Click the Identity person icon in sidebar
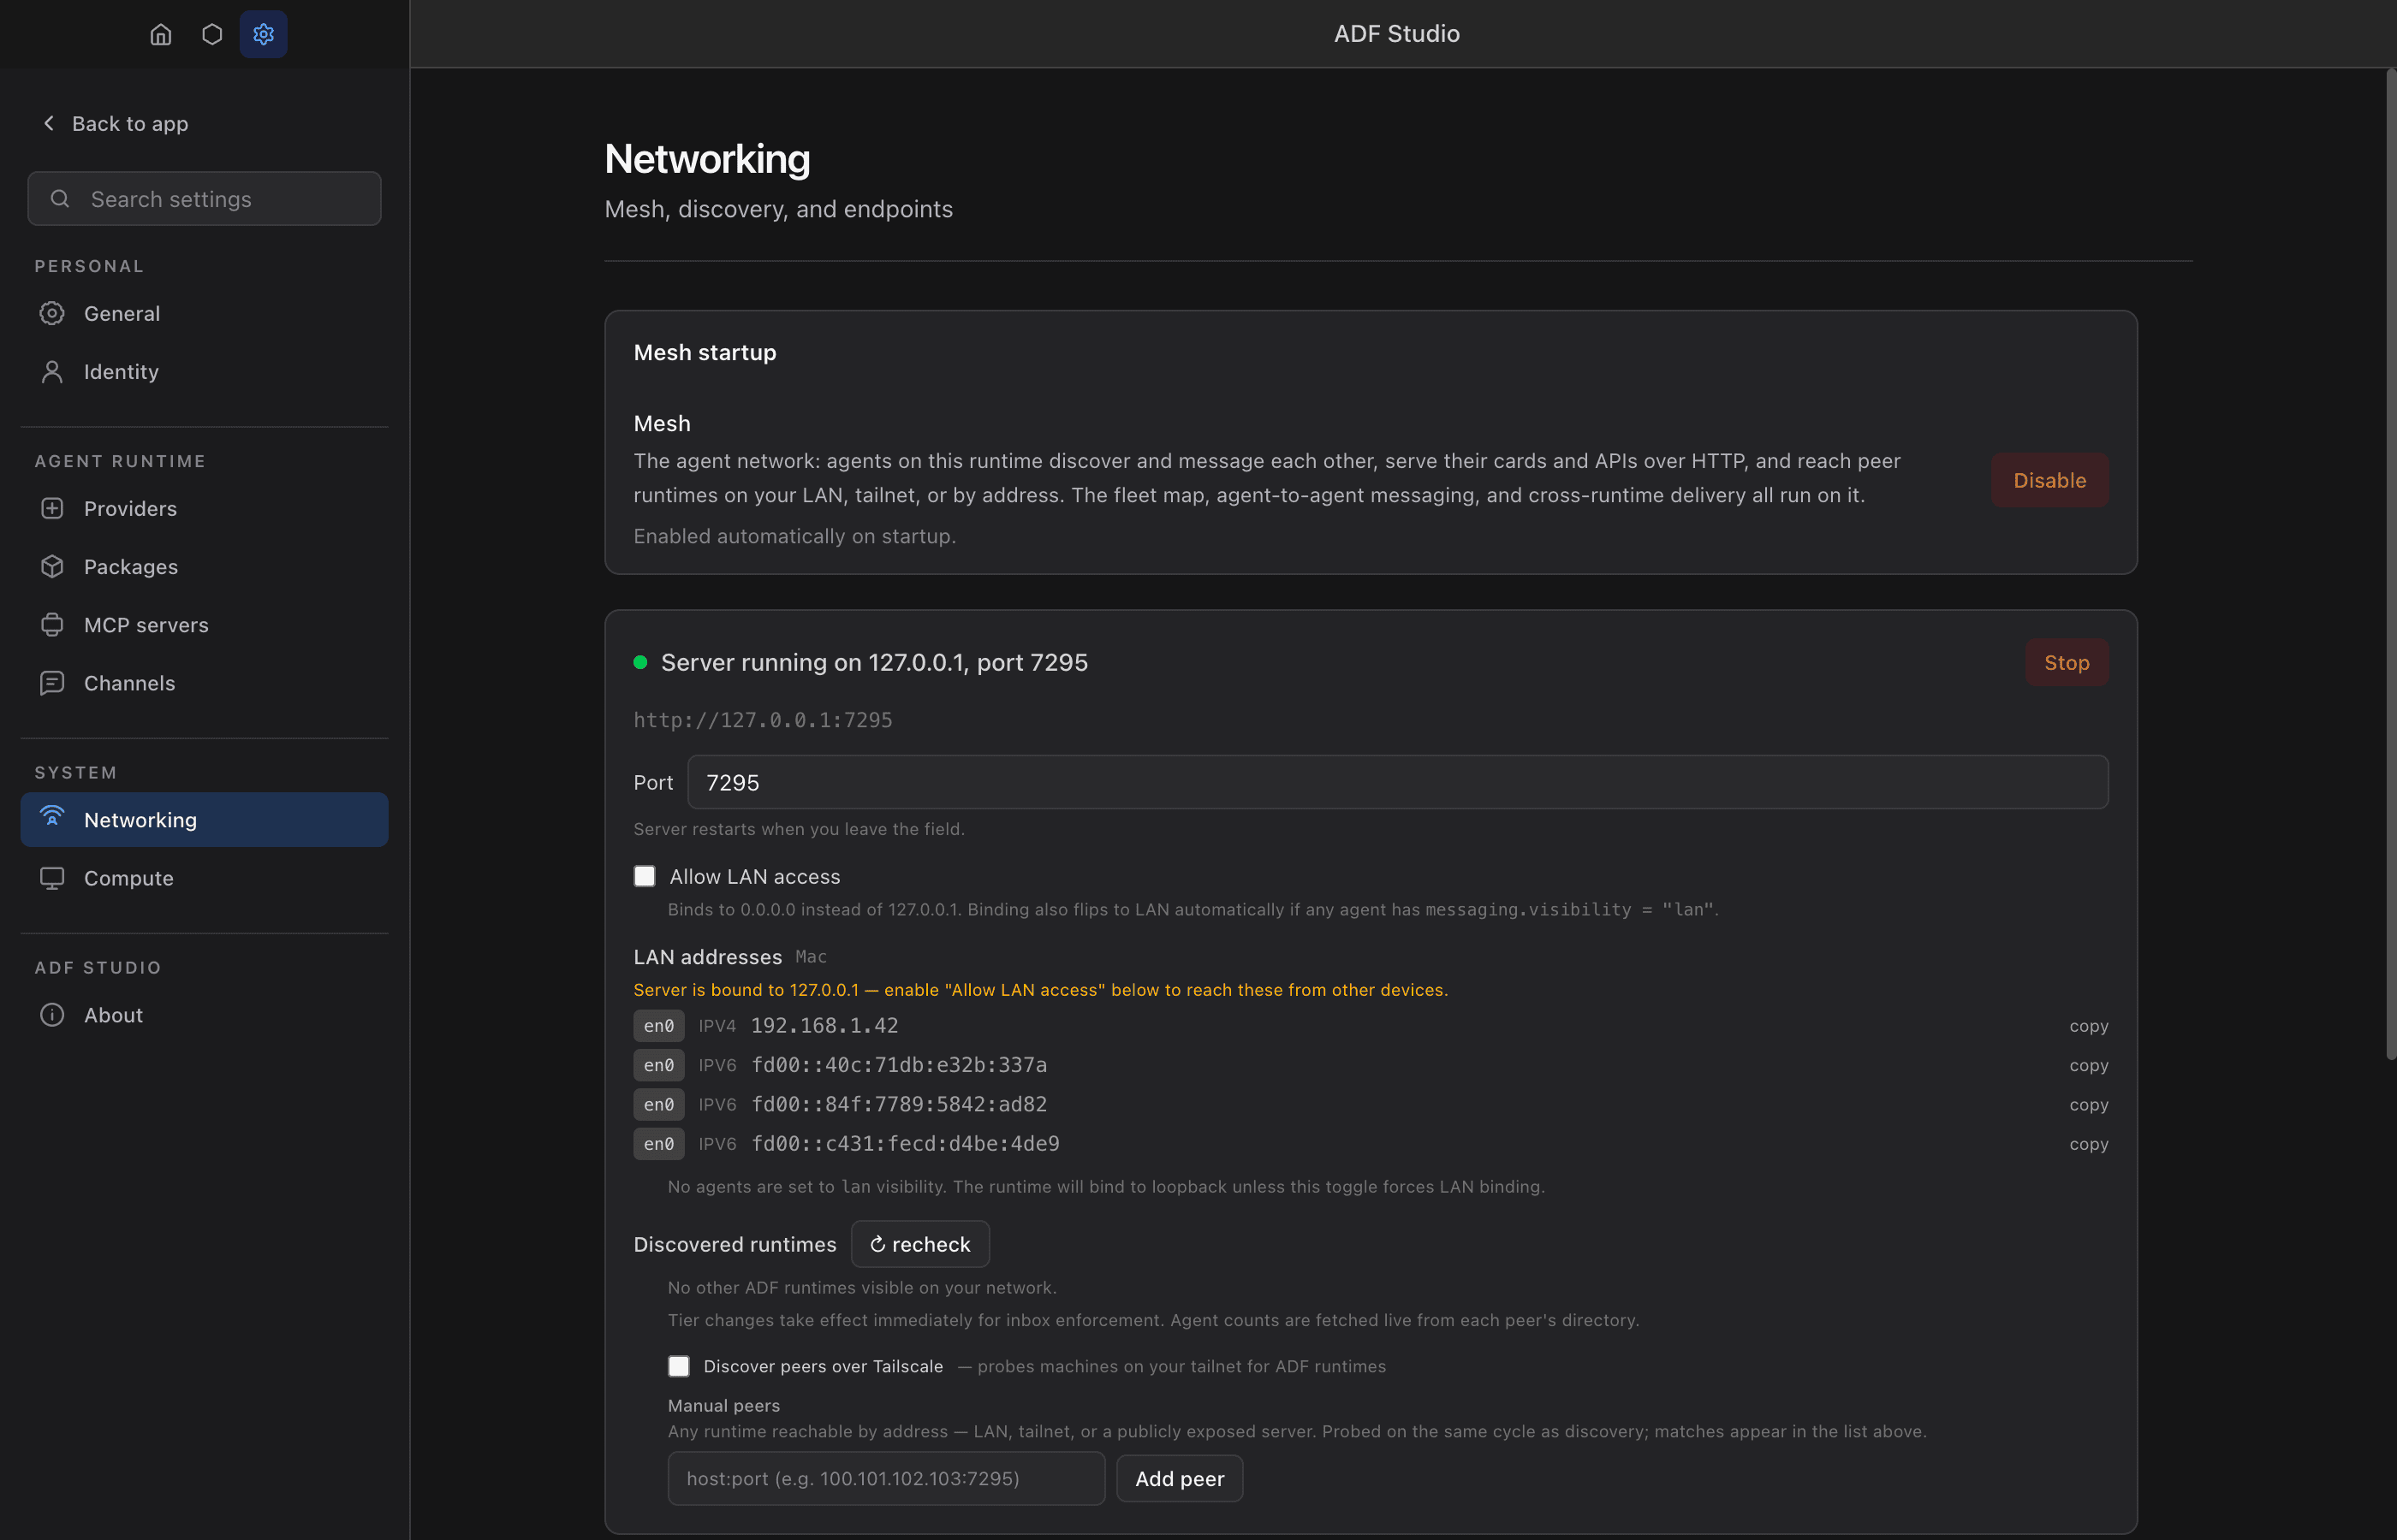The image size is (2397, 1540). point(52,372)
